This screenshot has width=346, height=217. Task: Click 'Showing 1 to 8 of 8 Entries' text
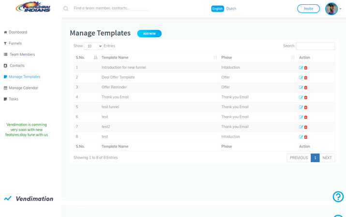tap(95, 158)
